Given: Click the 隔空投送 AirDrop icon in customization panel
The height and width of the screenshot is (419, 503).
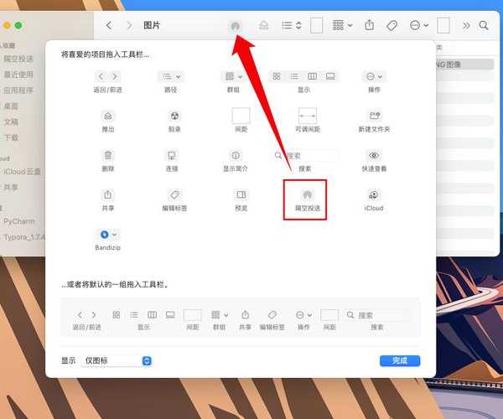Looking at the screenshot, I should [x=303, y=194].
